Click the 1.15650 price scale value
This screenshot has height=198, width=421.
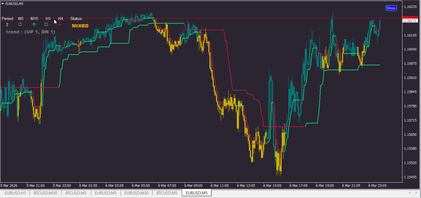point(410,134)
